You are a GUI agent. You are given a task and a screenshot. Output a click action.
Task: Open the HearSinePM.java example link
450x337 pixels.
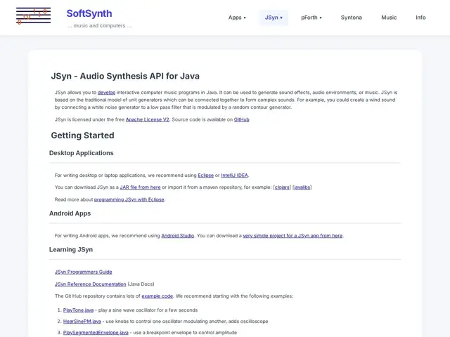pyautogui.click(x=82, y=322)
